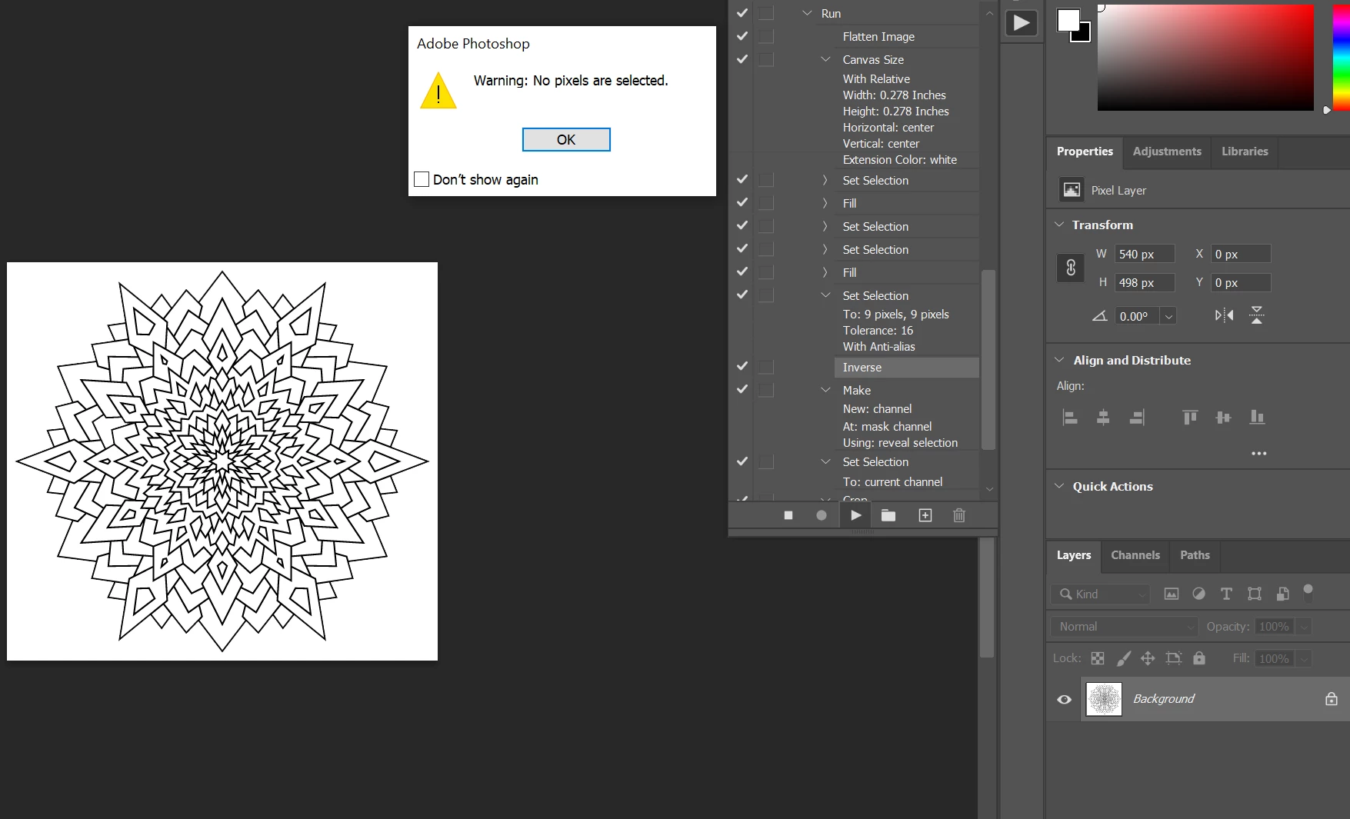Switch to the Channels tab
Screen dimensions: 1350x819
(1135, 555)
